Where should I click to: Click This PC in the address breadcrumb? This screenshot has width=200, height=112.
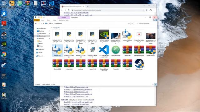[51, 24]
